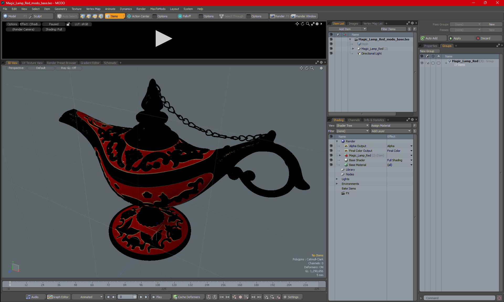Open Shader Tree view dropdown
The height and width of the screenshot is (302, 504).
[x=353, y=126]
